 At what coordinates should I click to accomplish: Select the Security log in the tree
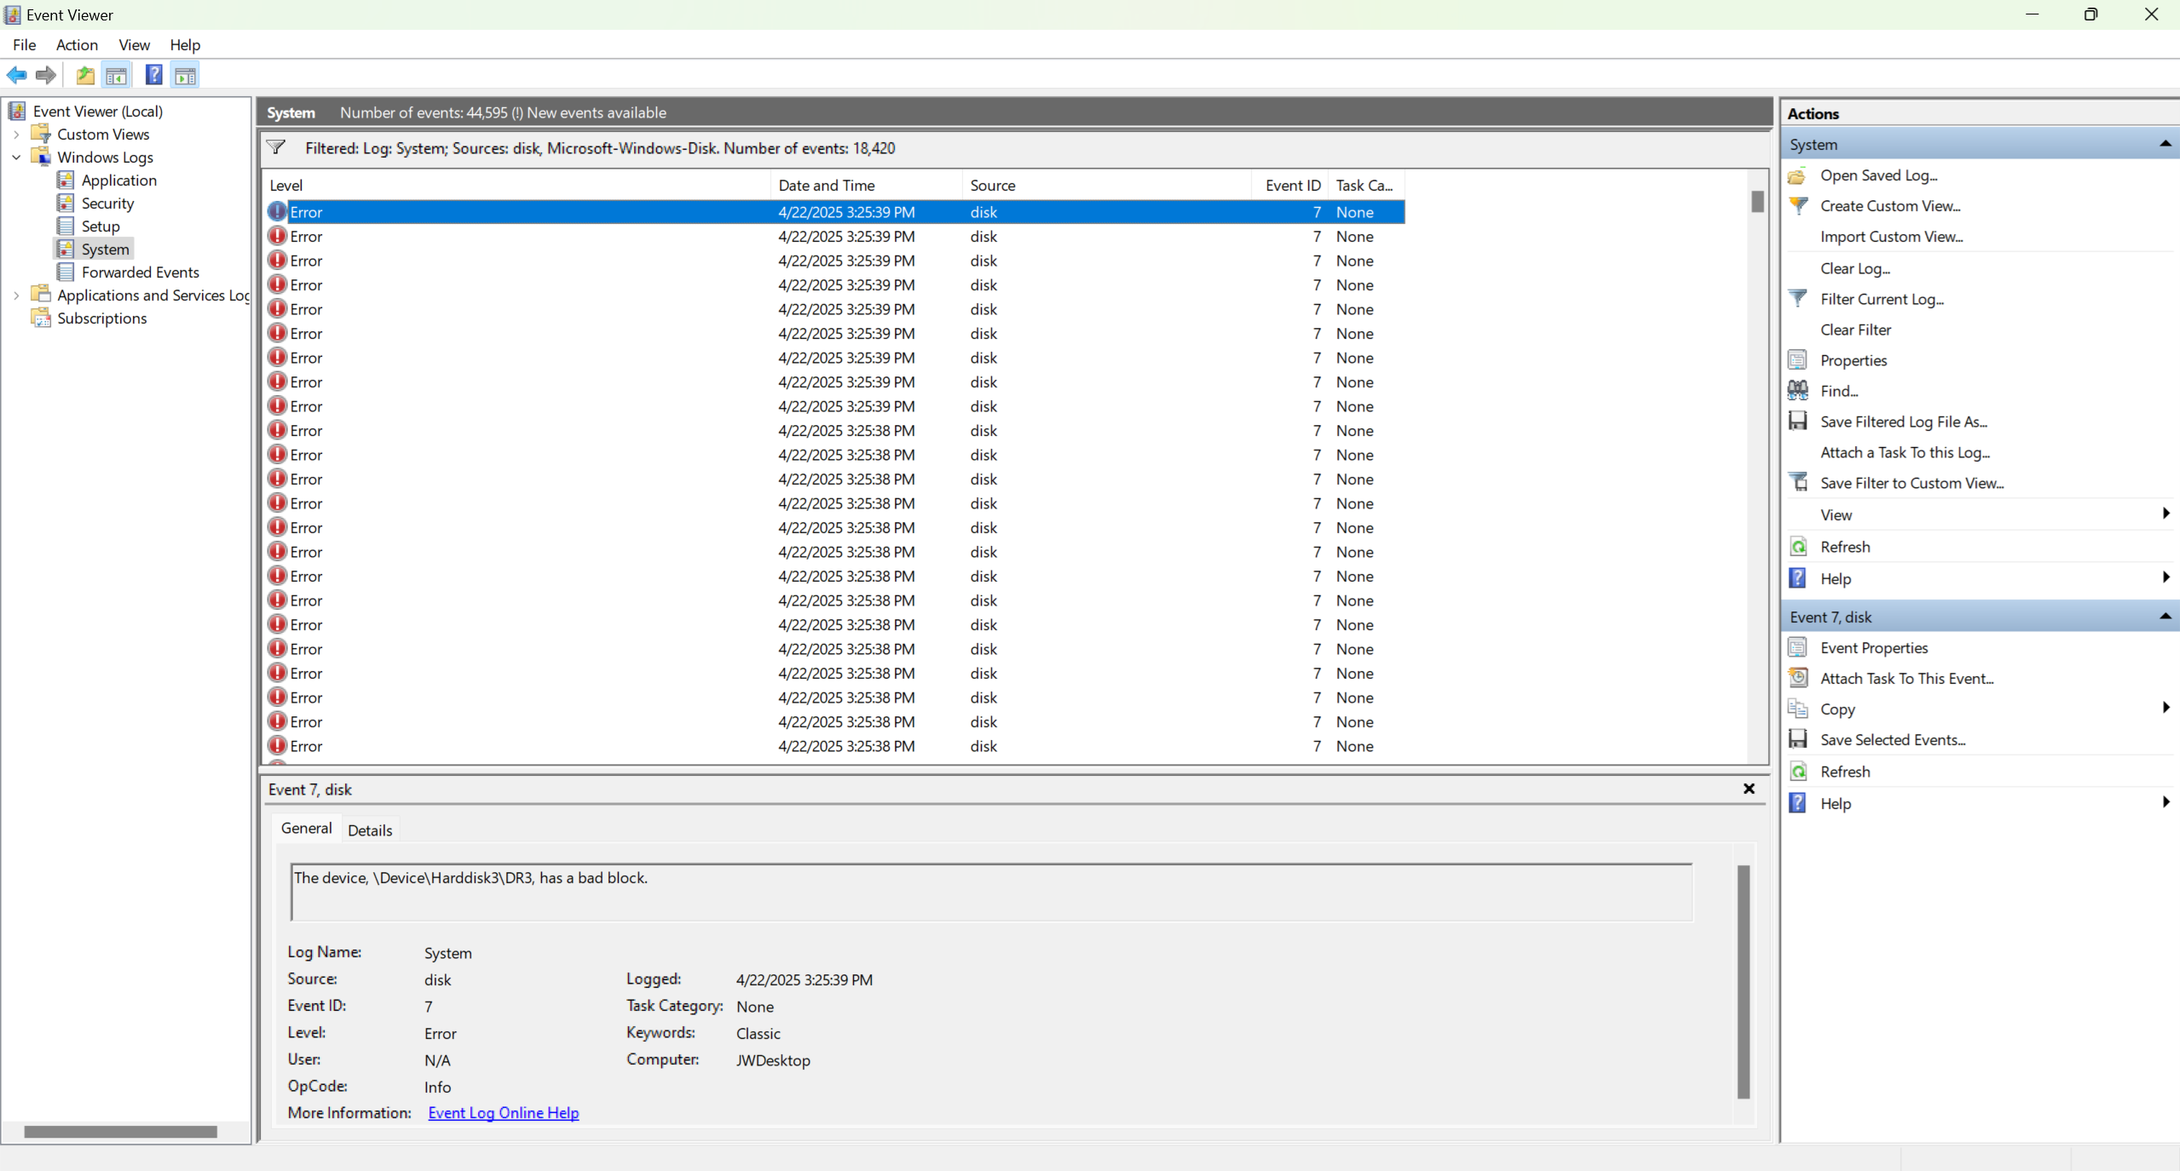click(x=107, y=204)
